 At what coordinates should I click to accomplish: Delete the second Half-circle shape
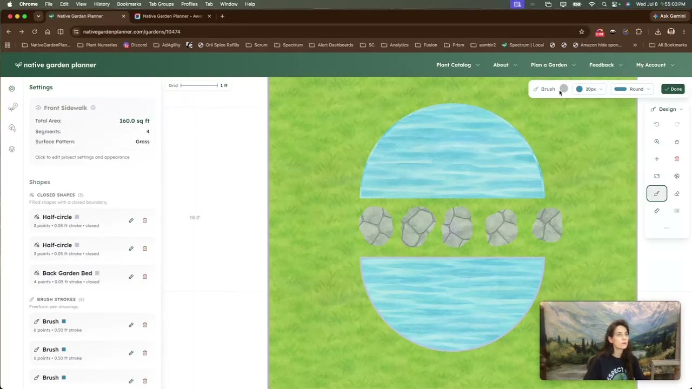(145, 249)
